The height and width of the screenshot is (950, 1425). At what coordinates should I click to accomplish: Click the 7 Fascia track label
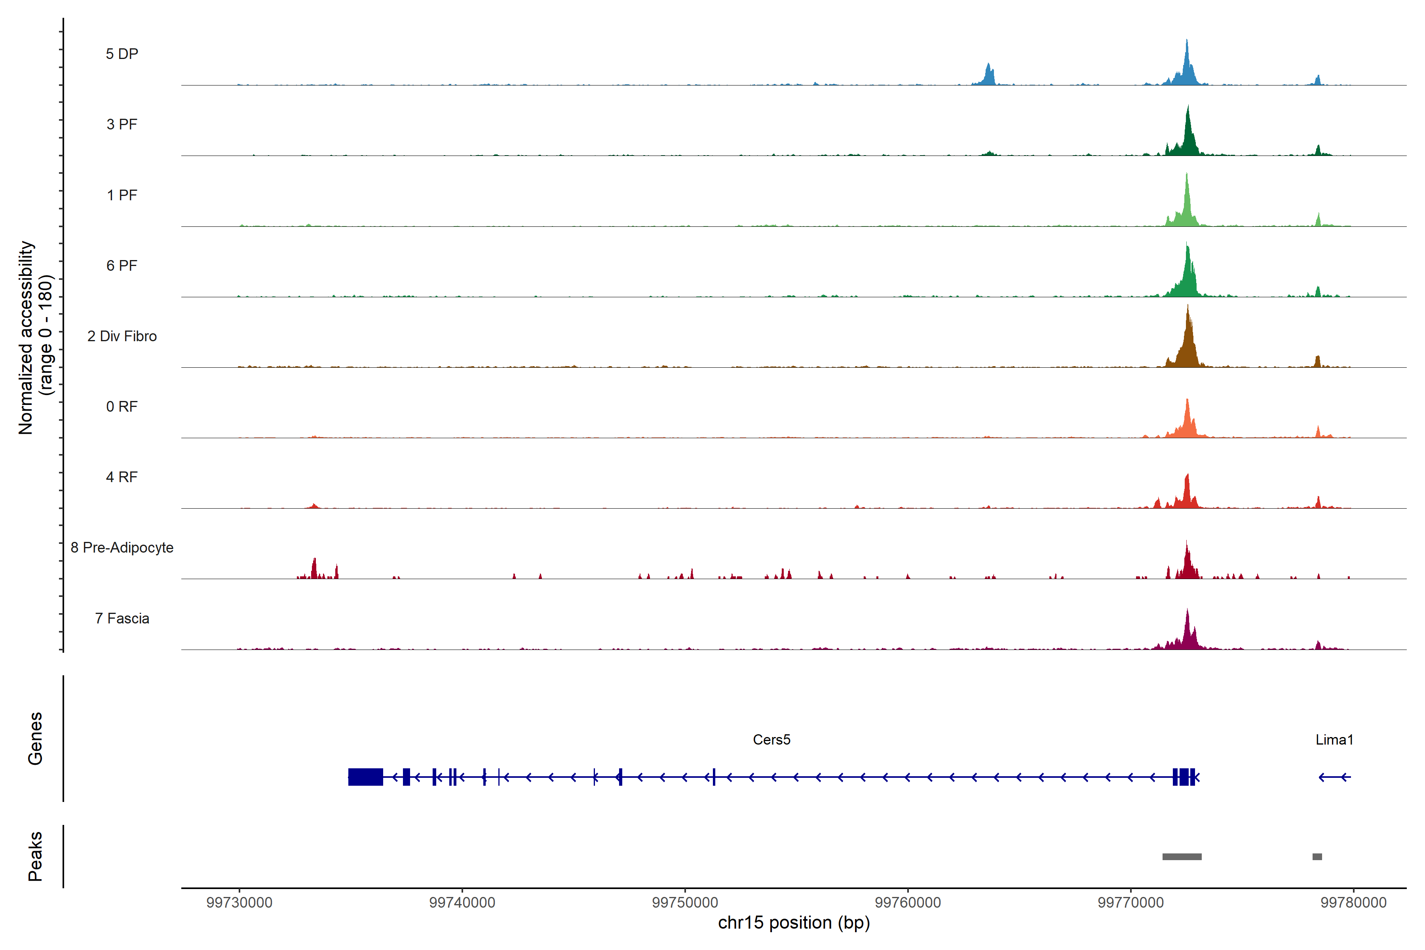(x=122, y=618)
